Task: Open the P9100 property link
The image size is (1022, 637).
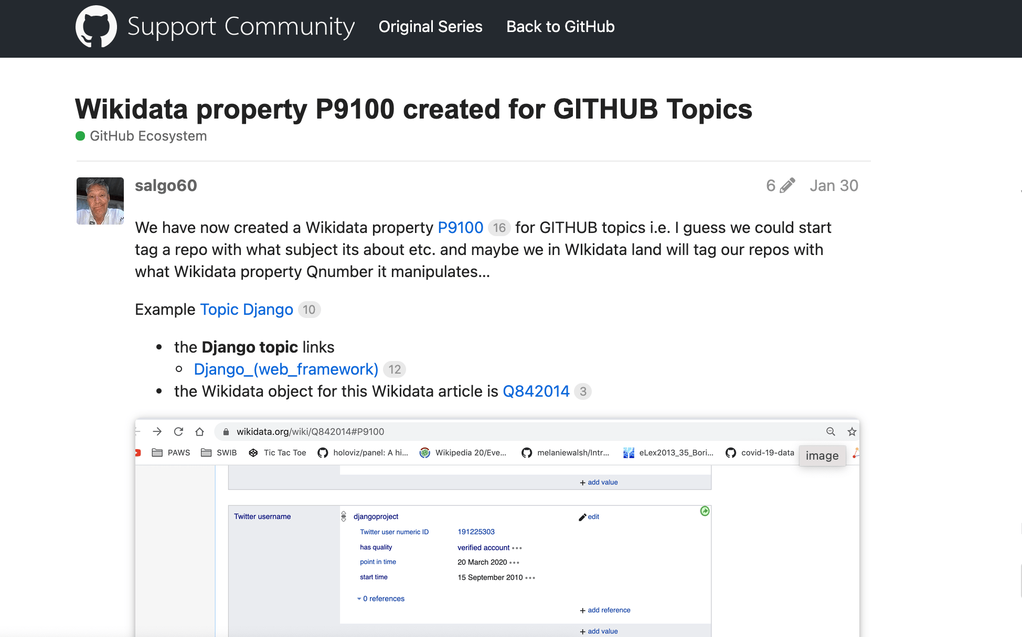Action: (460, 228)
